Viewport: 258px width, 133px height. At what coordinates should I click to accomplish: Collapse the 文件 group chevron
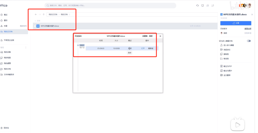[35, 21]
